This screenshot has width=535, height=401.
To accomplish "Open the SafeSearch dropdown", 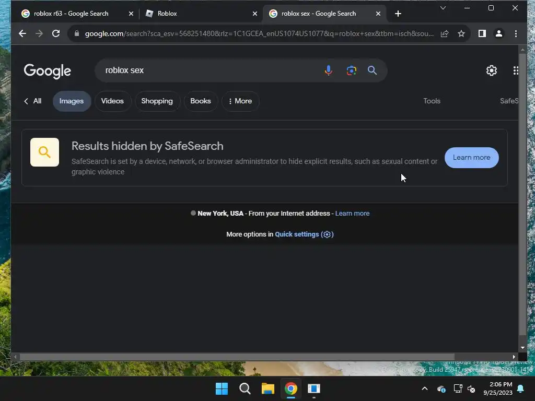I will [509, 101].
